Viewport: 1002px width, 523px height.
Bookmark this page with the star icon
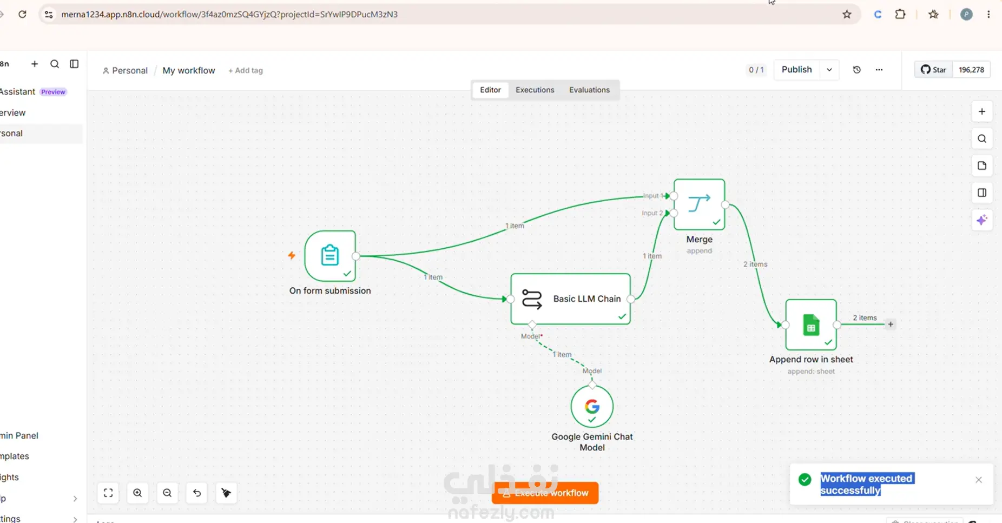pos(847,15)
